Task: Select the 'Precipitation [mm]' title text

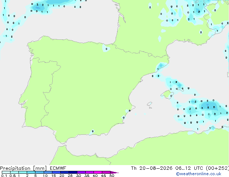Action: tap(23, 168)
